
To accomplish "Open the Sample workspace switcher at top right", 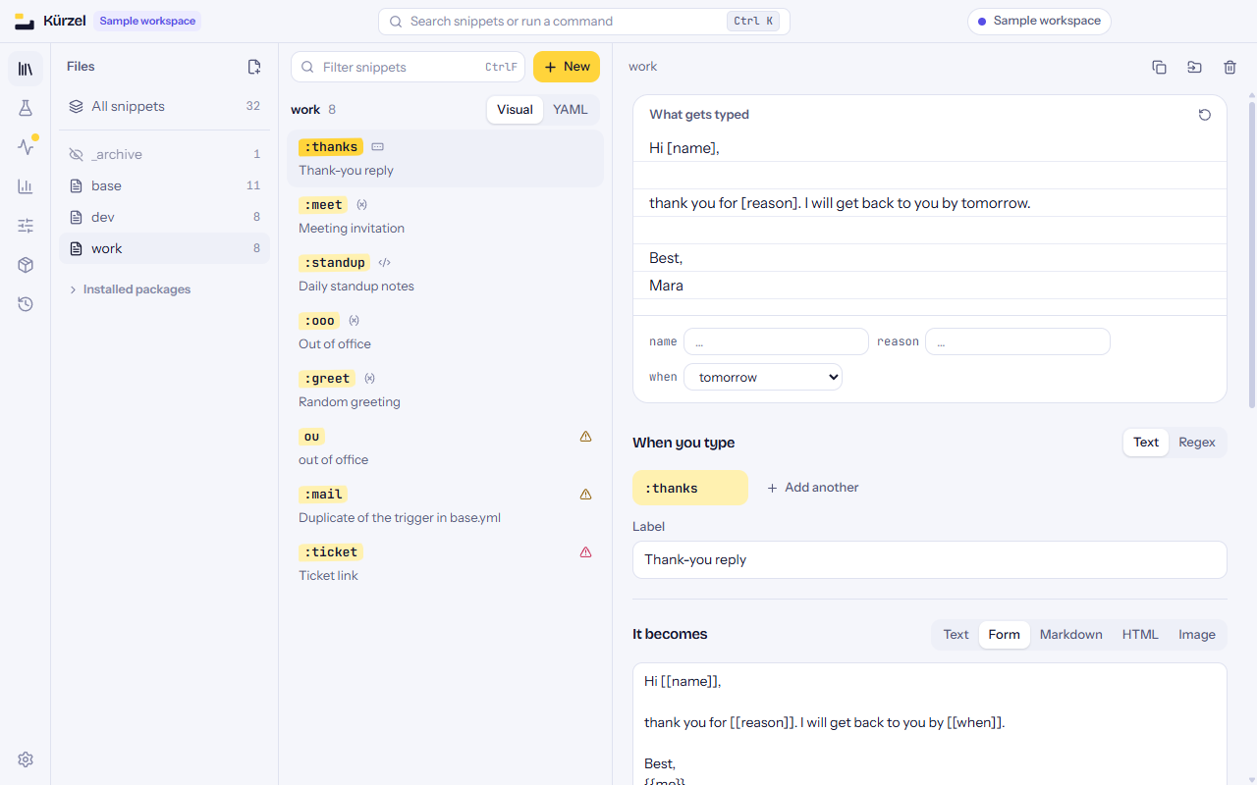I will click(1039, 22).
